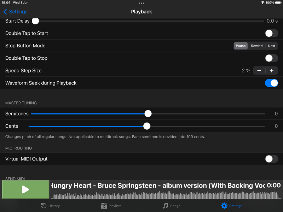Image resolution: width=283 pixels, height=212 pixels.
Task: Click the Semitones slider handle
Action: (148, 114)
